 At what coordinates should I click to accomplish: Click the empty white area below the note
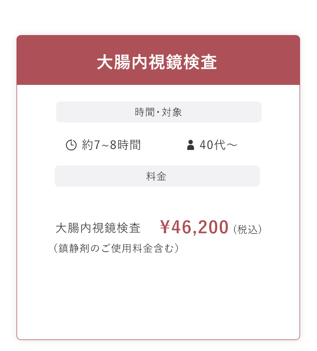(x=158, y=296)
